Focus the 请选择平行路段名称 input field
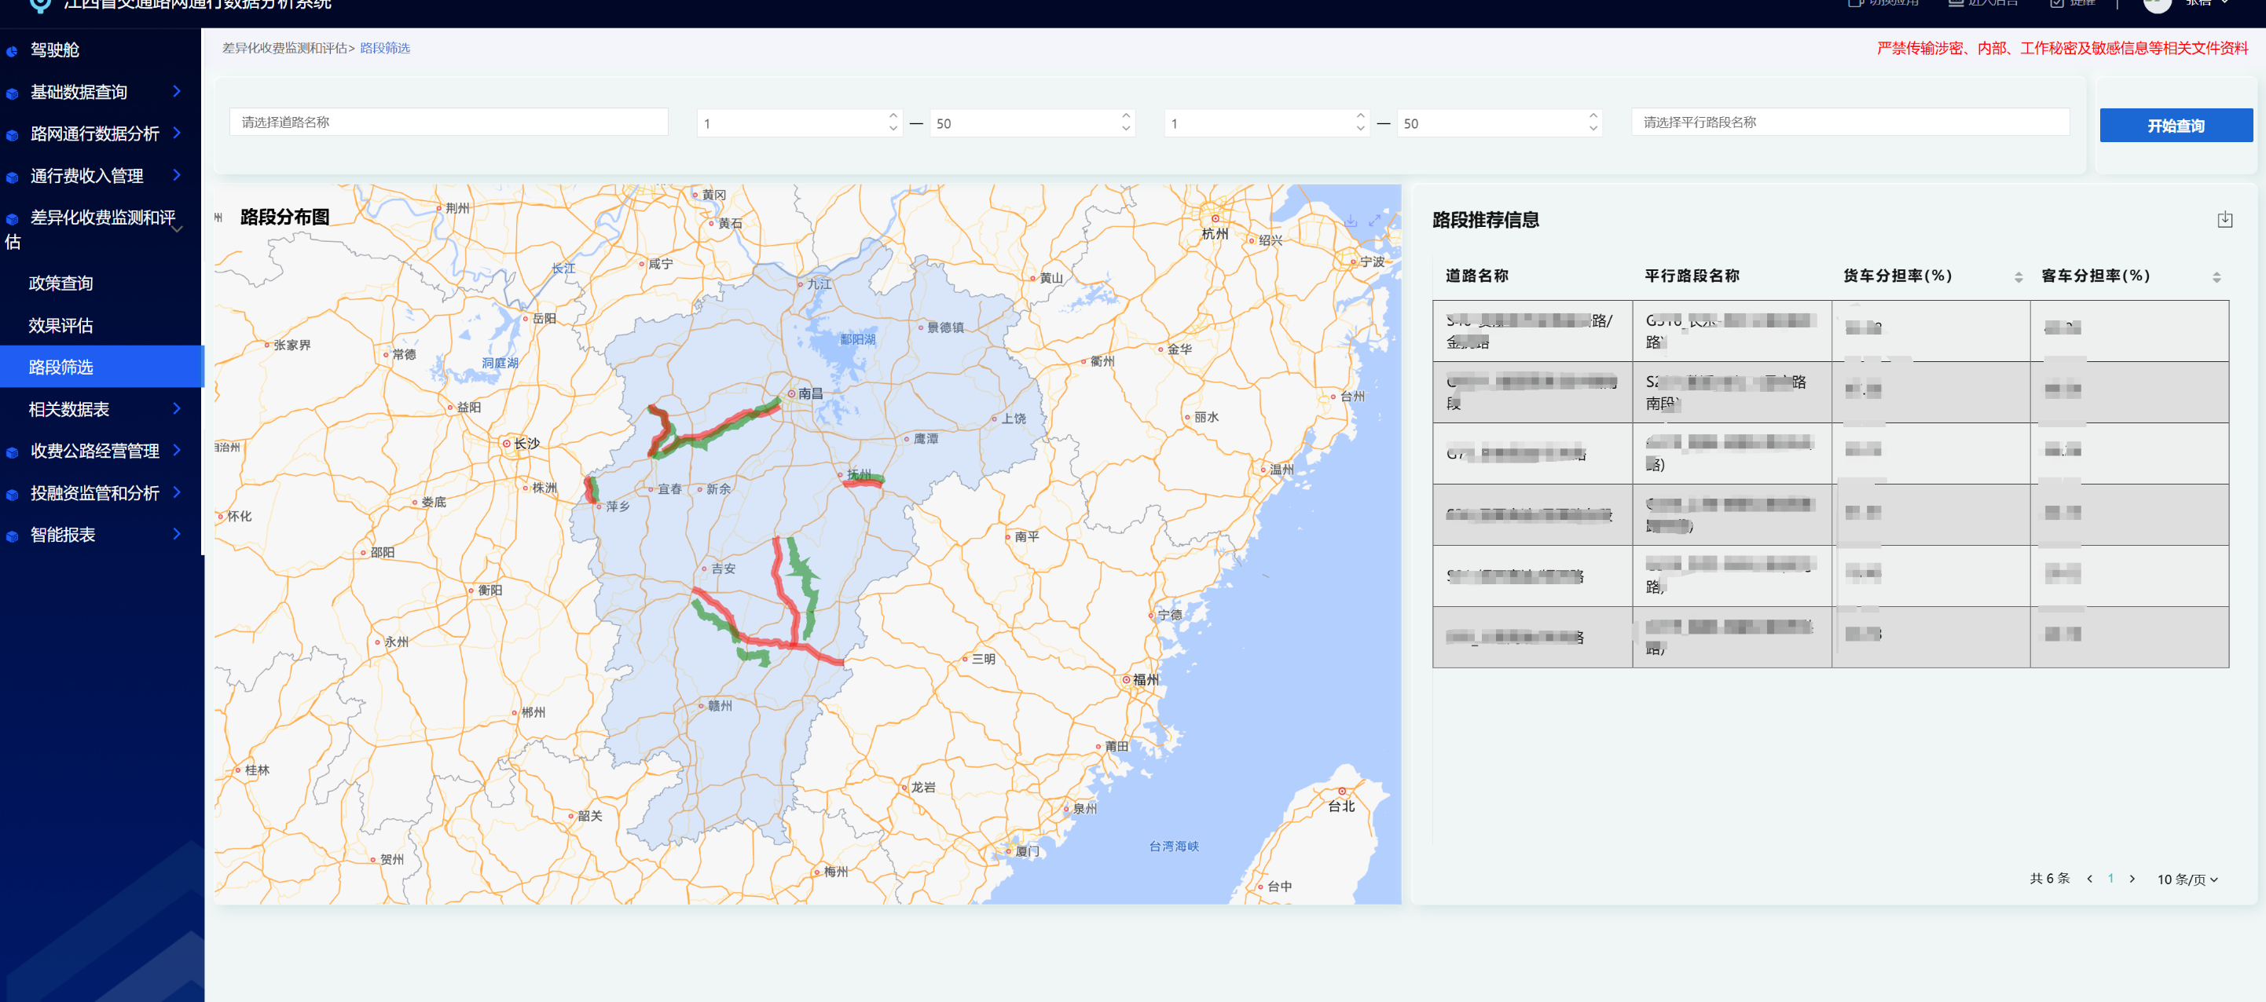The image size is (2266, 1002). tap(1850, 123)
